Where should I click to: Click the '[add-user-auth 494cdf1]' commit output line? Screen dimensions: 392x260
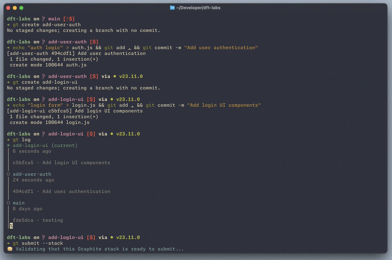76,53
